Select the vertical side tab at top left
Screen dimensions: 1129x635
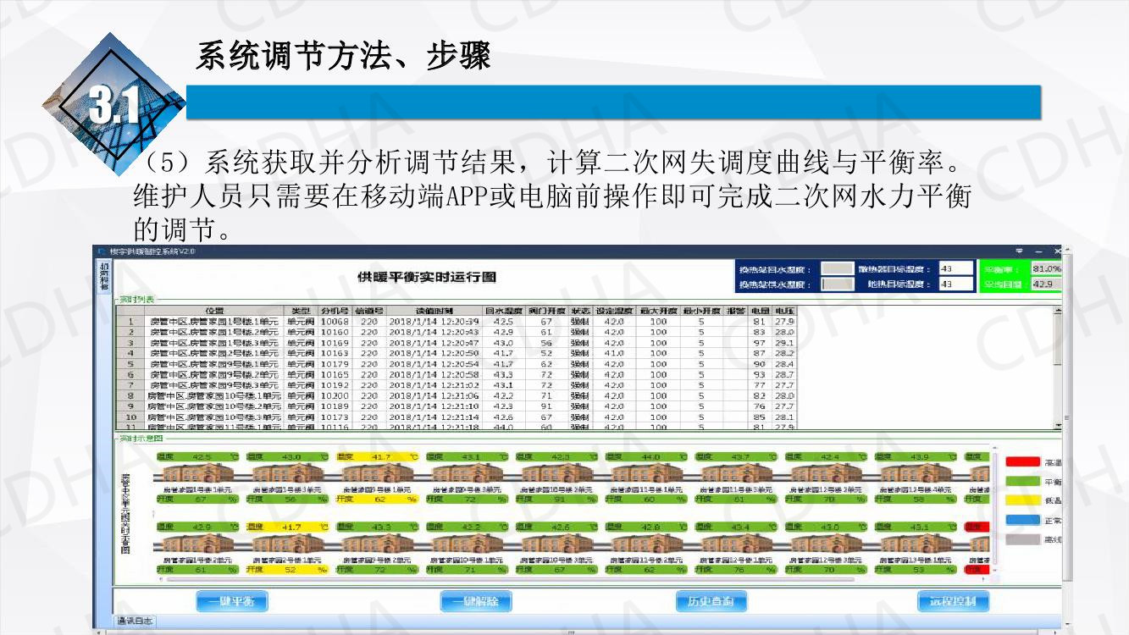[x=104, y=277]
